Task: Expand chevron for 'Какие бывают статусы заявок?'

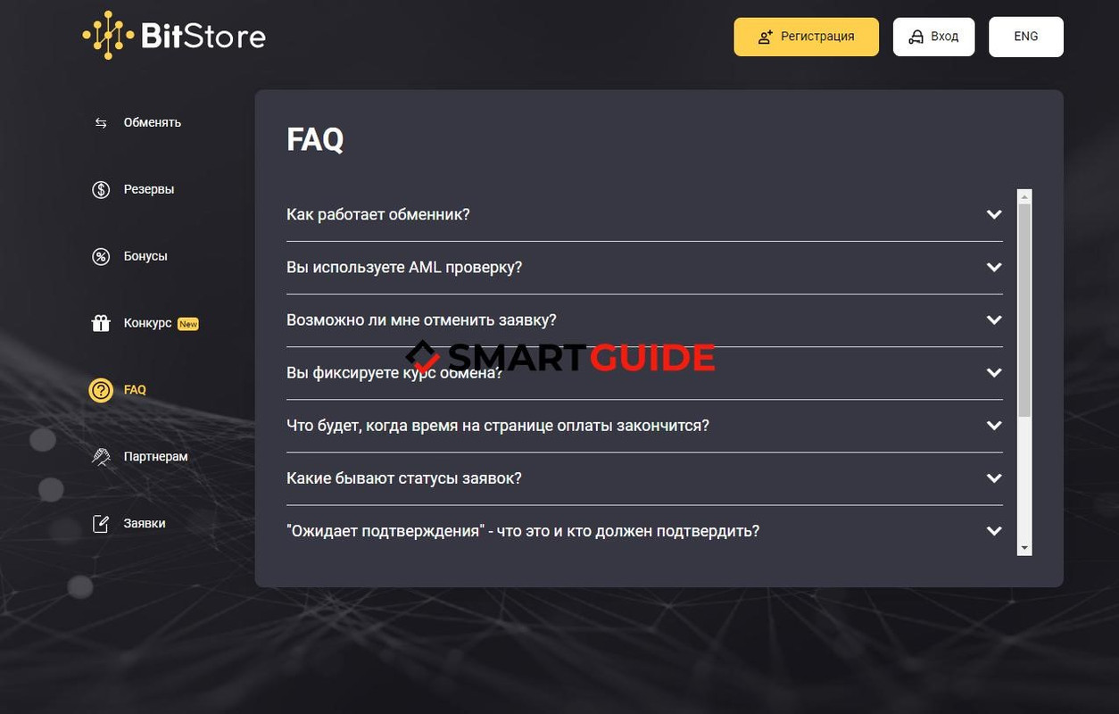Action: [x=994, y=478]
